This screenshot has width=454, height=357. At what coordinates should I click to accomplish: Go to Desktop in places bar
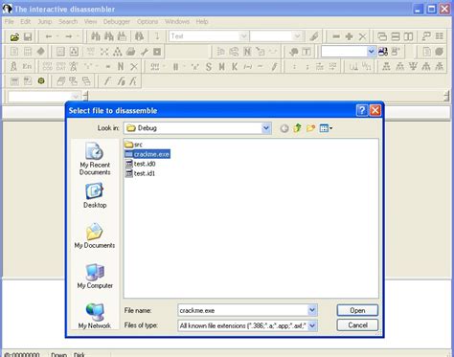point(95,195)
